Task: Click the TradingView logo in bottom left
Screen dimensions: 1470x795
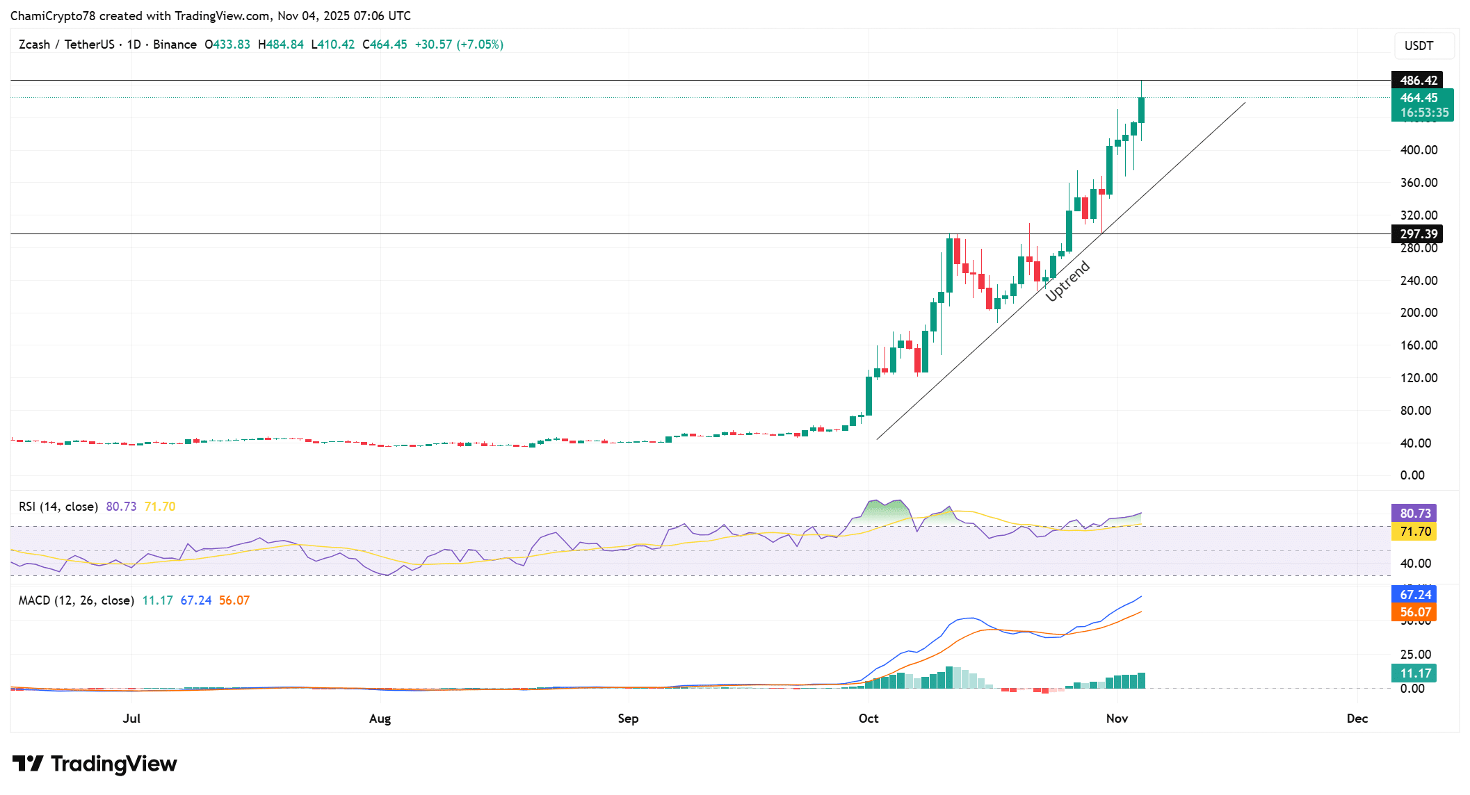Action: [94, 763]
